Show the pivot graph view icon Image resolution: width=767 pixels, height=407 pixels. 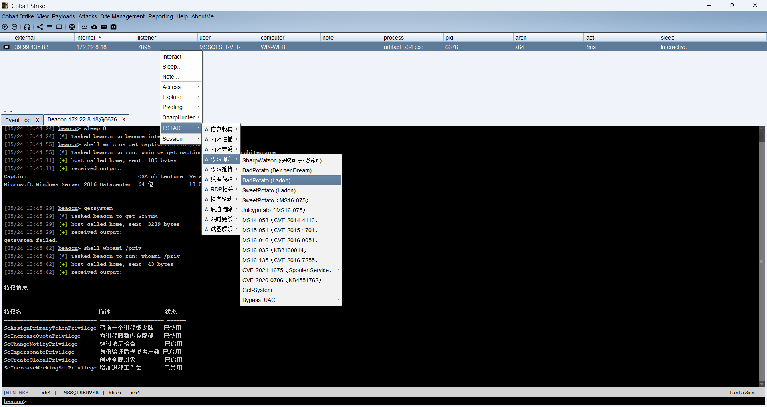[40, 27]
